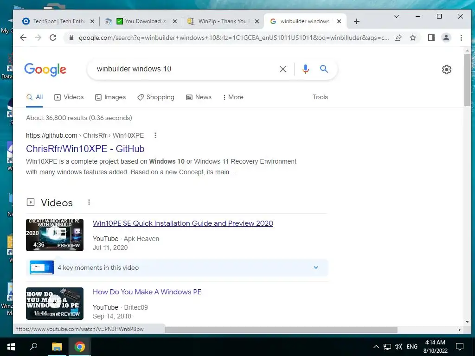Open the Chrome profile avatar
475x356 pixels.
click(x=446, y=38)
